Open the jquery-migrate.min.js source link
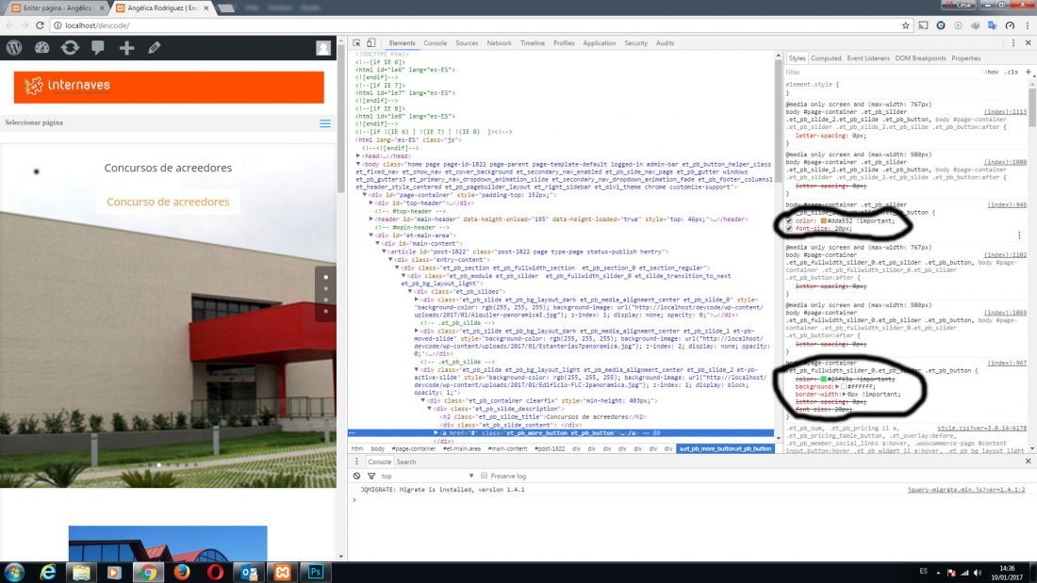Image resolution: width=1037 pixels, height=583 pixels. 966,490
